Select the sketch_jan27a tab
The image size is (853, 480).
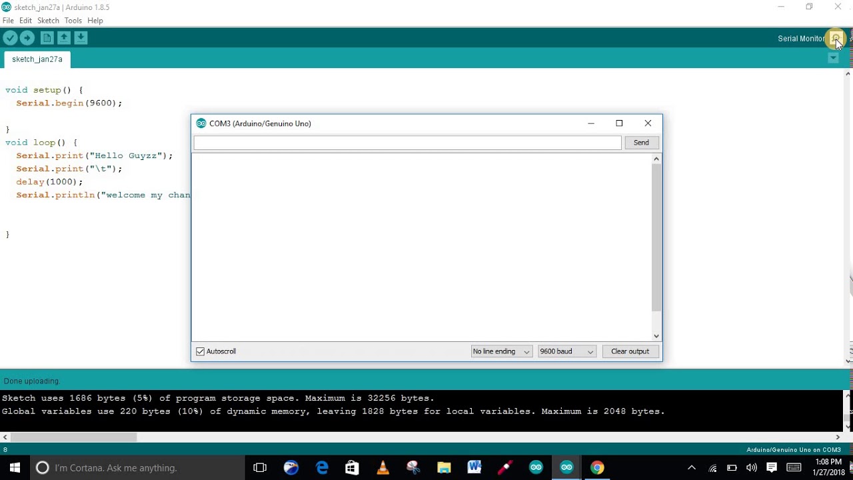(37, 59)
